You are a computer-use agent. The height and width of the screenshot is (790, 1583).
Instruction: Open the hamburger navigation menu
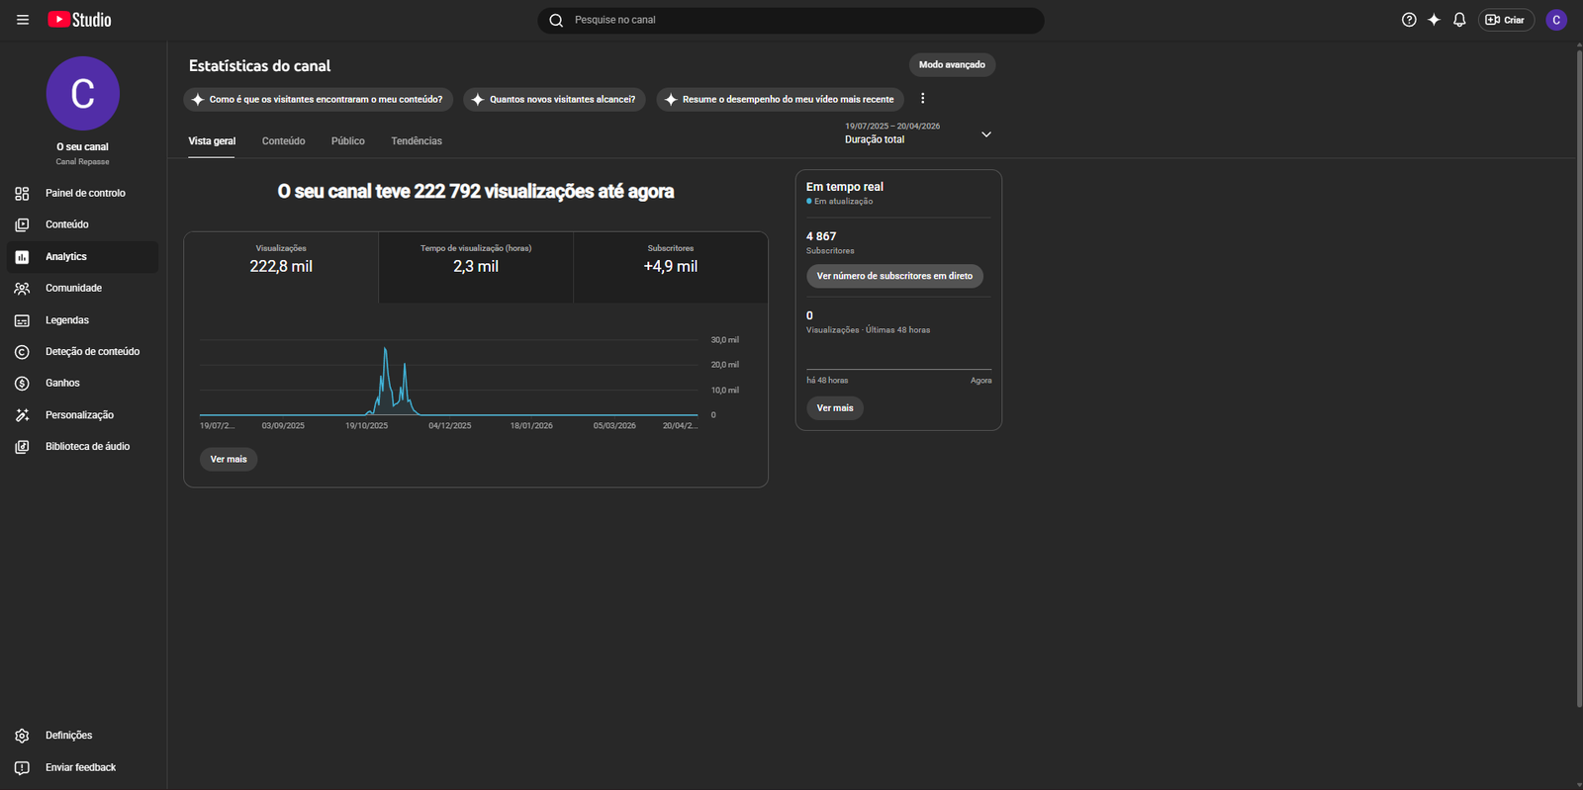click(x=23, y=20)
